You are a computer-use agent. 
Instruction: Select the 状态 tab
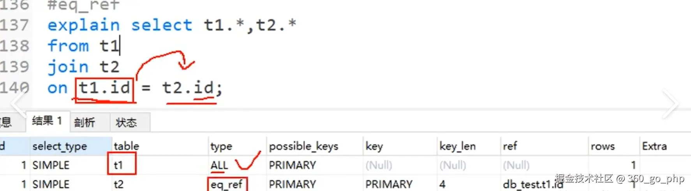[x=126, y=122]
